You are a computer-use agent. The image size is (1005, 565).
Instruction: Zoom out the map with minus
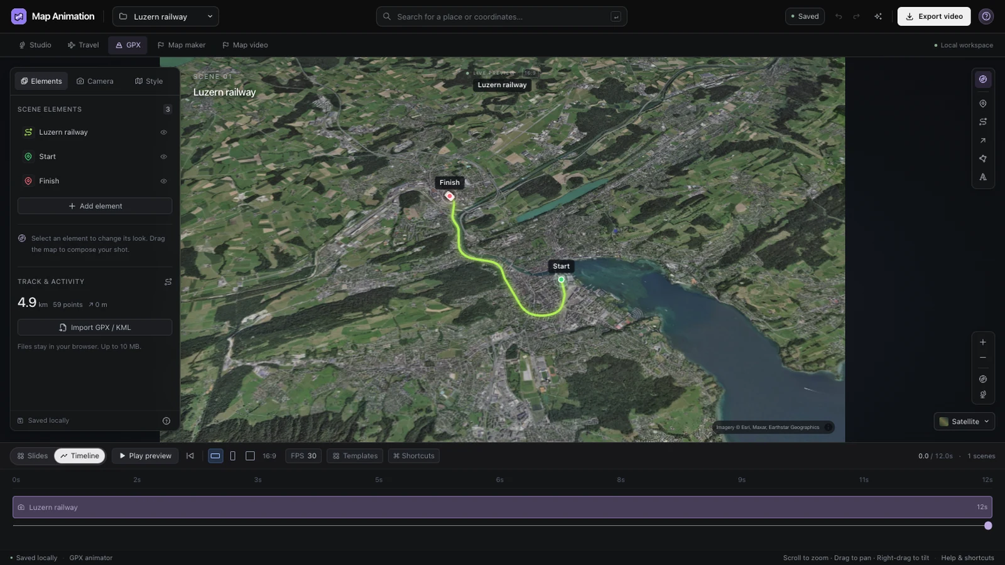983,358
